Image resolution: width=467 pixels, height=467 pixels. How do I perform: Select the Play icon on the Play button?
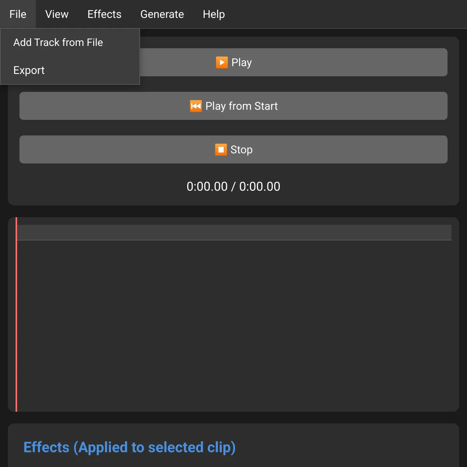pos(221,62)
